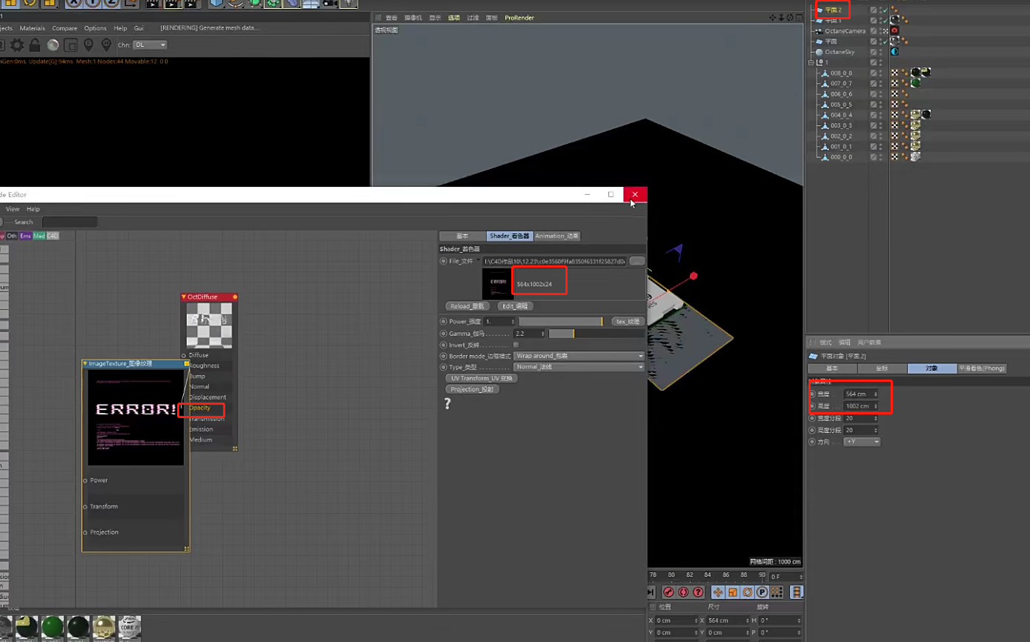This screenshot has width=1030, height=642.
Task: Click the pick focus pin icon
Action: point(89,45)
